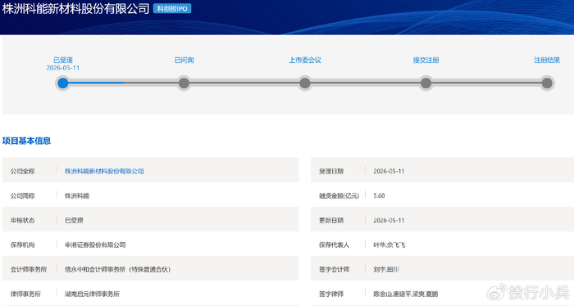Click the 会计师事务所 value 信永中和会计师事务所
The width and height of the screenshot is (574, 306).
click(x=117, y=269)
